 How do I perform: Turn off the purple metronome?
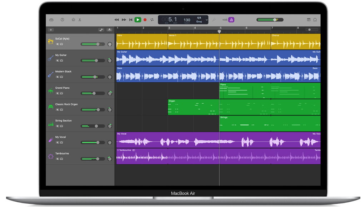pos(231,20)
